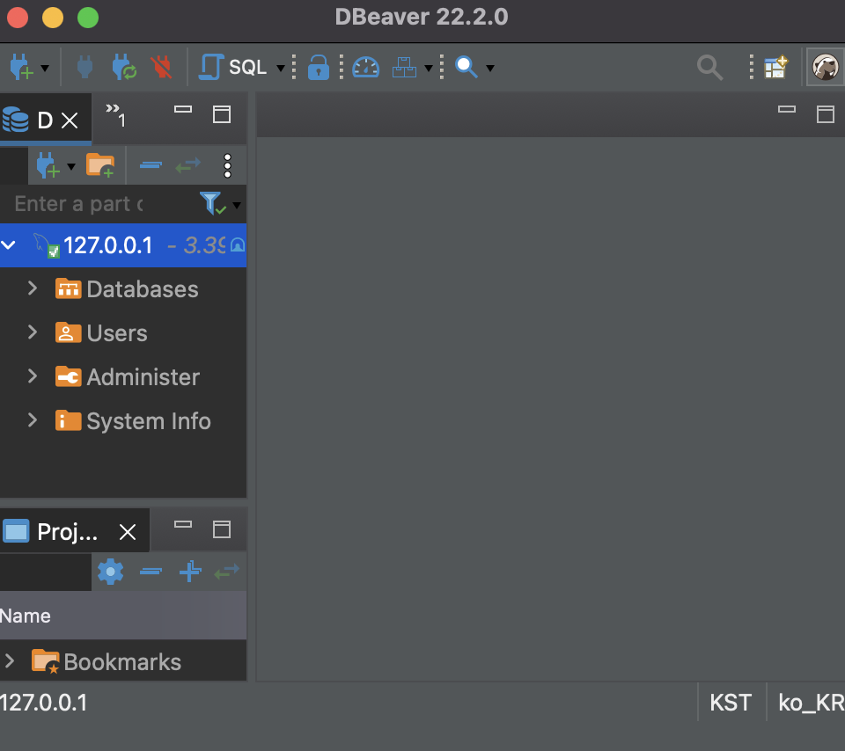This screenshot has height=751, width=845.
Task: Open the new connection type dropdown arrow
Action: pyautogui.click(x=45, y=68)
